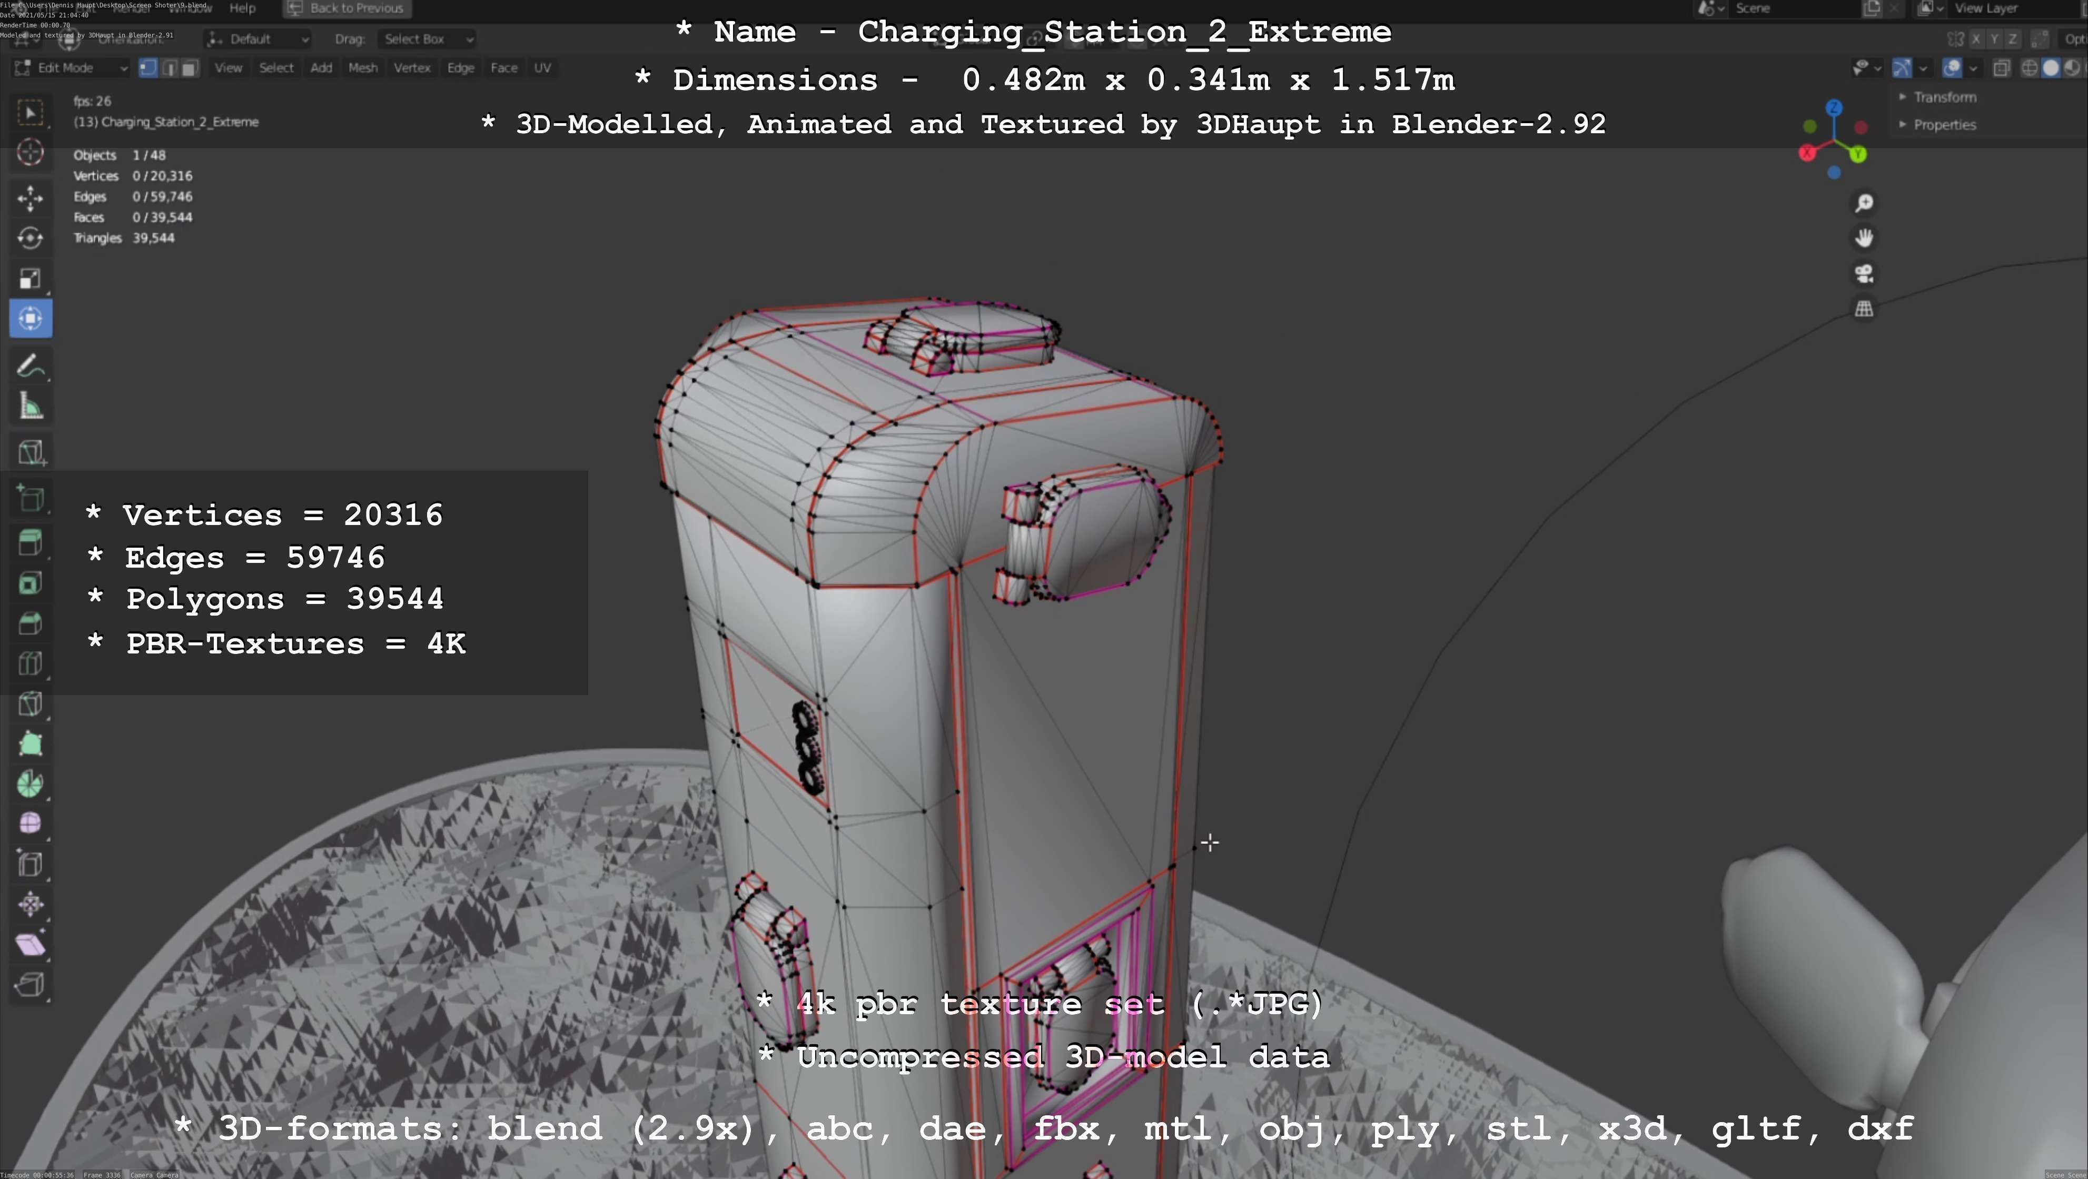Open the overlays options dropdown arrow
The image size is (2088, 1179).
[1973, 68]
